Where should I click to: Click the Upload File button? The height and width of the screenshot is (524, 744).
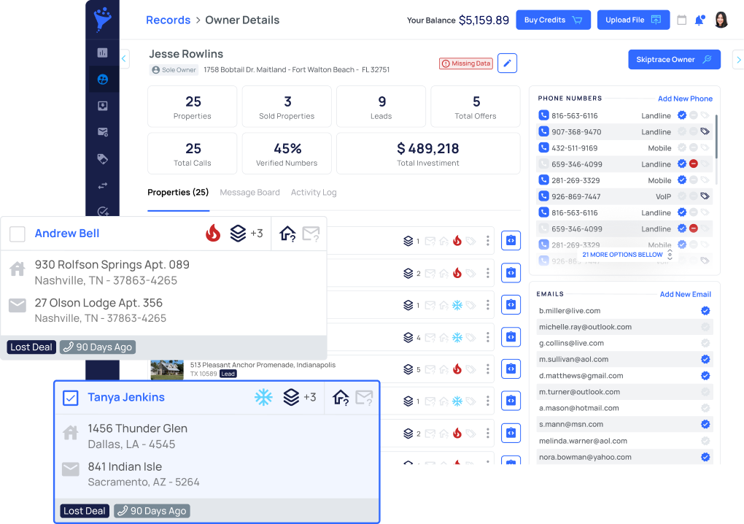point(633,20)
